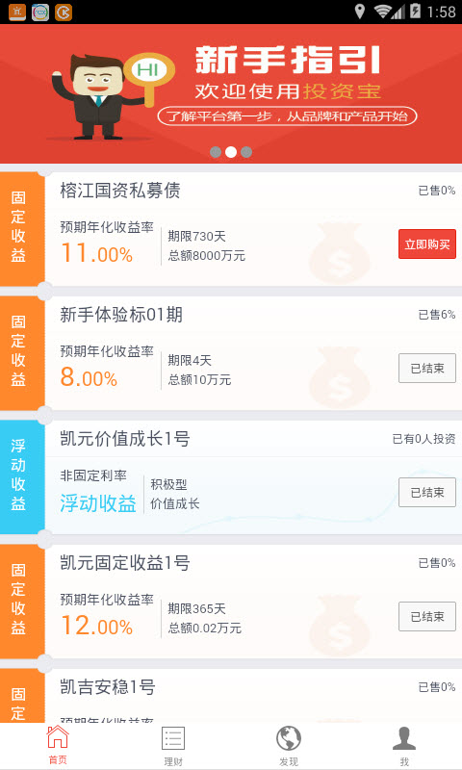Open the 发现 globe tab
The image size is (462, 770).
(289, 745)
